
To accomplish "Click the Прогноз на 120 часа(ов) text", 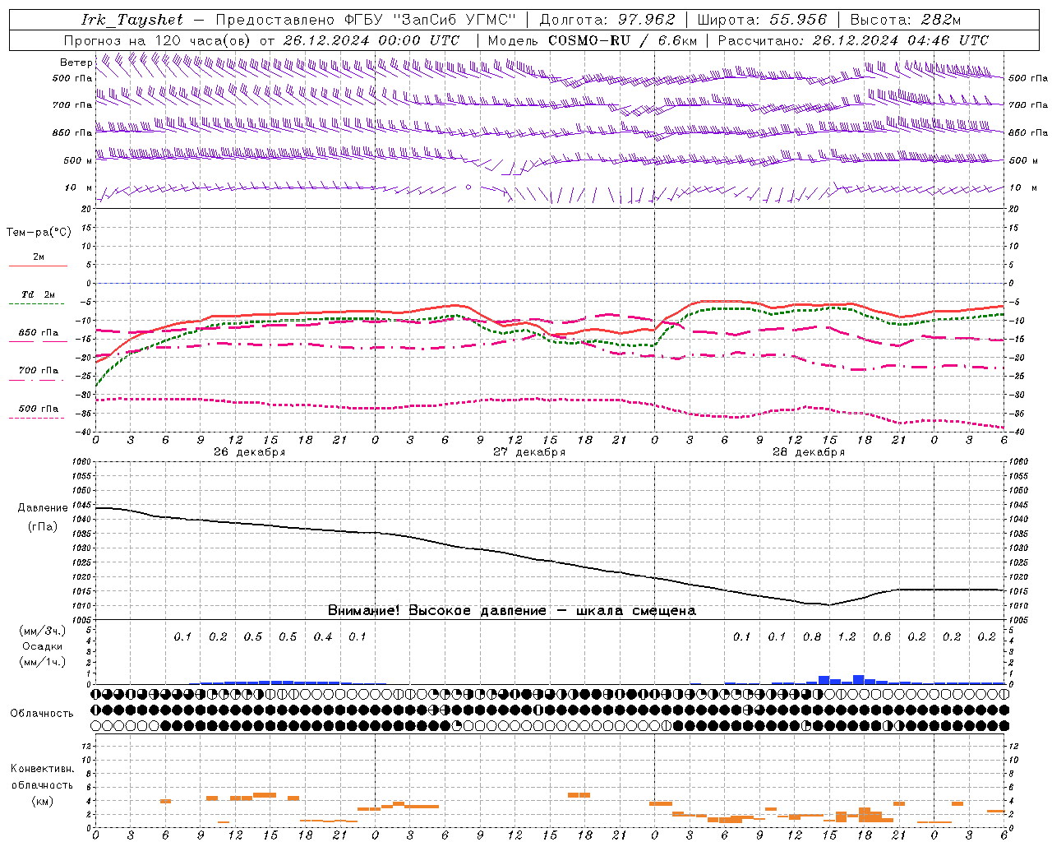I will click(x=158, y=40).
